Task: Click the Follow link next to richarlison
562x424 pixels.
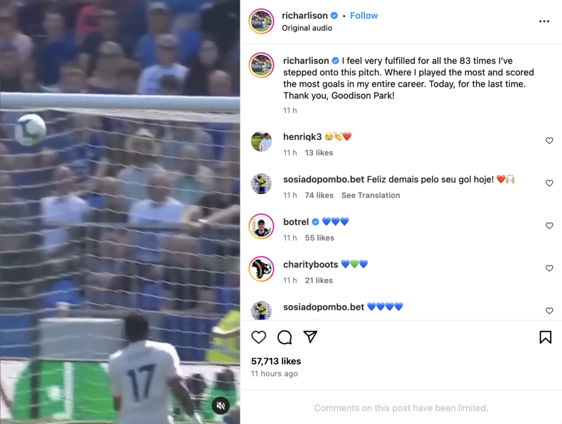Action: point(364,16)
